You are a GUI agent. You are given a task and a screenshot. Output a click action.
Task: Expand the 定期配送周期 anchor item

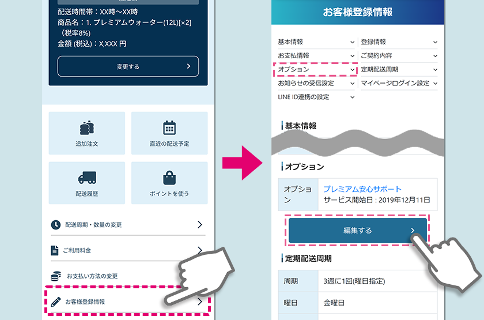point(399,69)
